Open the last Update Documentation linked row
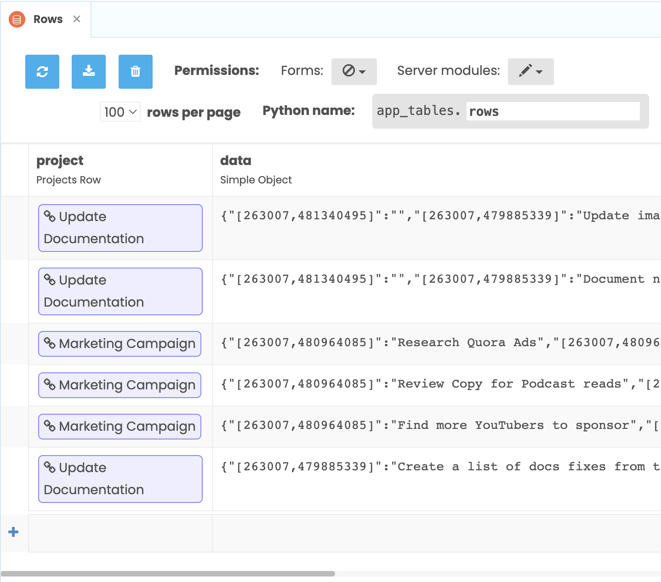This screenshot has height=582, width=661. [x=120, y=479]
